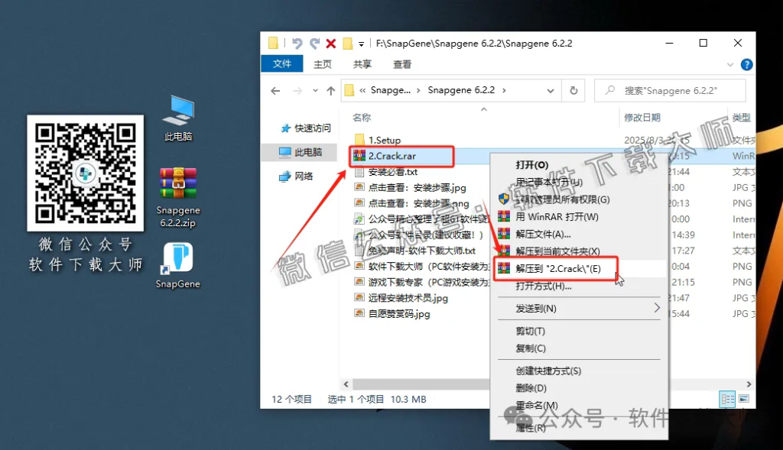783x450 pixels.
Task: Click the Undo icon in the quick access toolbar
Action: point(299,44)
